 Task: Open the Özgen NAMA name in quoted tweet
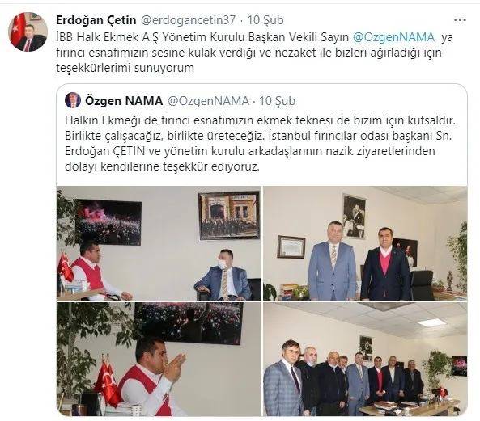coord(124,101)
